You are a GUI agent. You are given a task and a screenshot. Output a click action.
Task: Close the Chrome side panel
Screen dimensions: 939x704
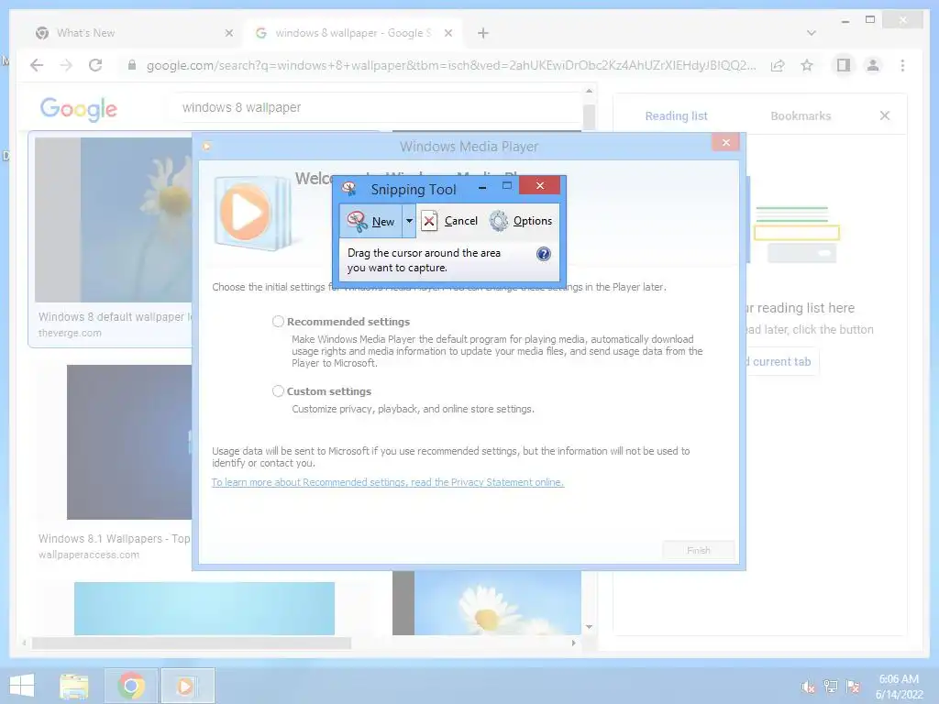point(885,115)
